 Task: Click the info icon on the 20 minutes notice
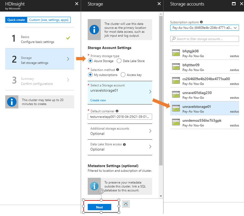pyautogui.click(x=12, y=102)
